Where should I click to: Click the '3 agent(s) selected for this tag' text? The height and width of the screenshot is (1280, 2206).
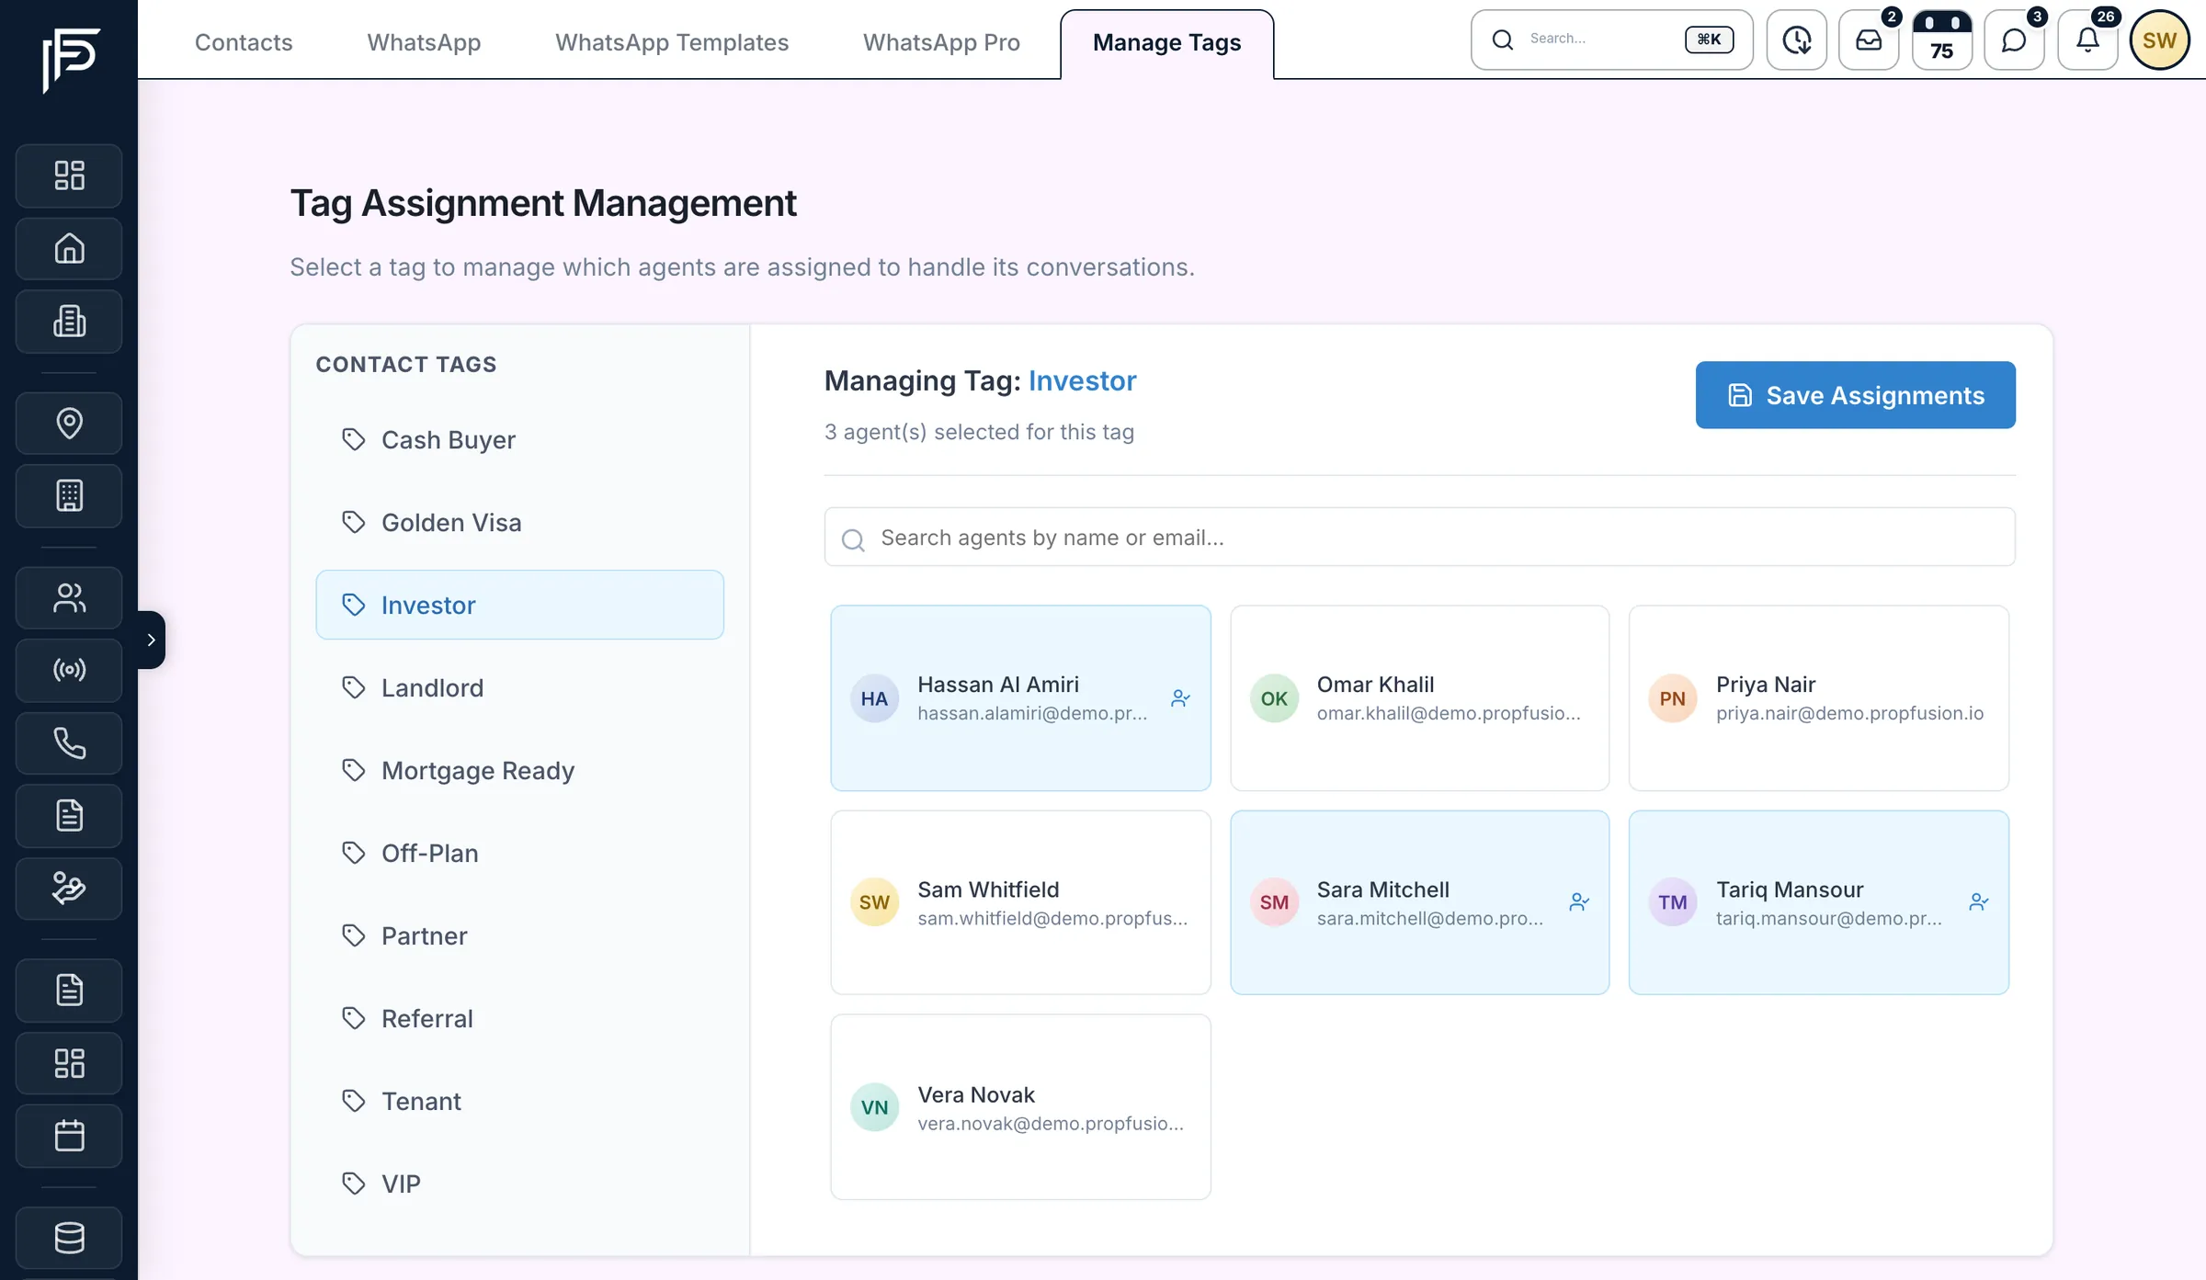click(979, 432)
